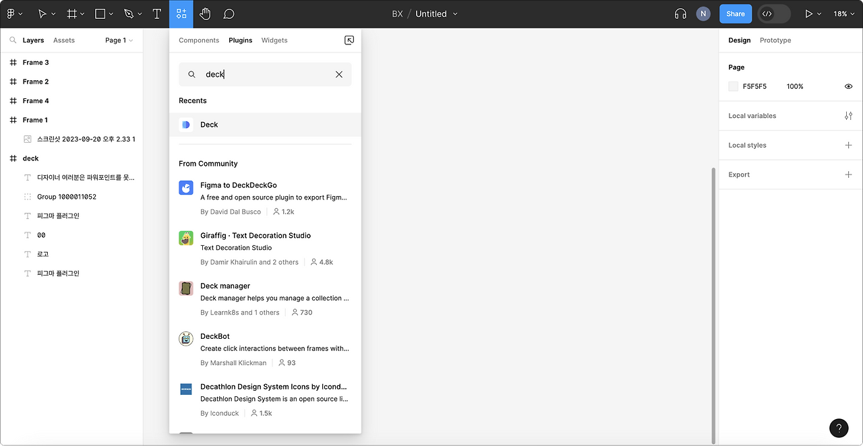
Task: Click the page color opacity 100%
Action: click(795, 86)
